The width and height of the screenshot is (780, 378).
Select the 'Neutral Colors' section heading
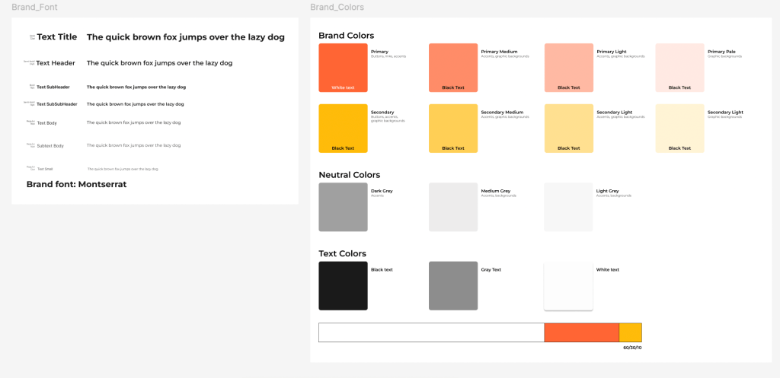pyautogui.click(x=349, y=175)
